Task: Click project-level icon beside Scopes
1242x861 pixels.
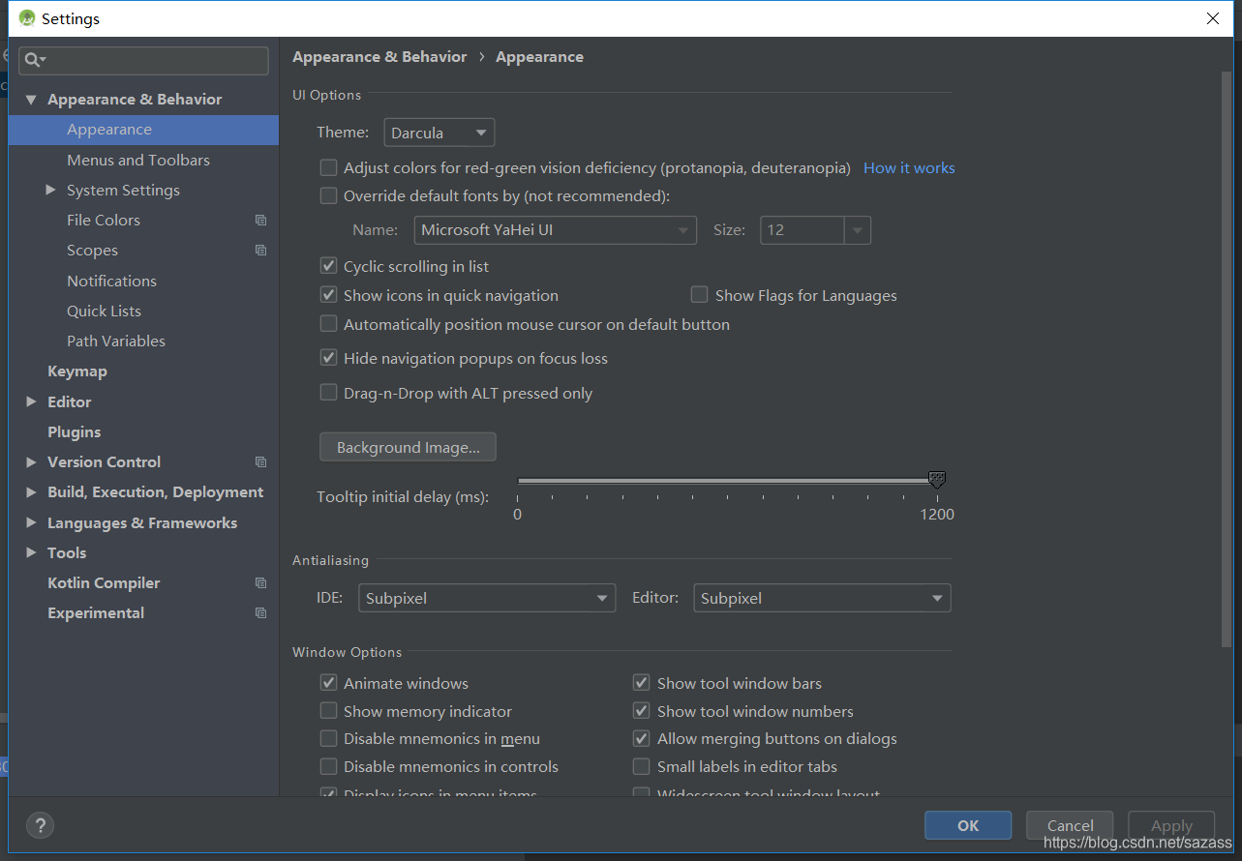Action: coord(260,251)
